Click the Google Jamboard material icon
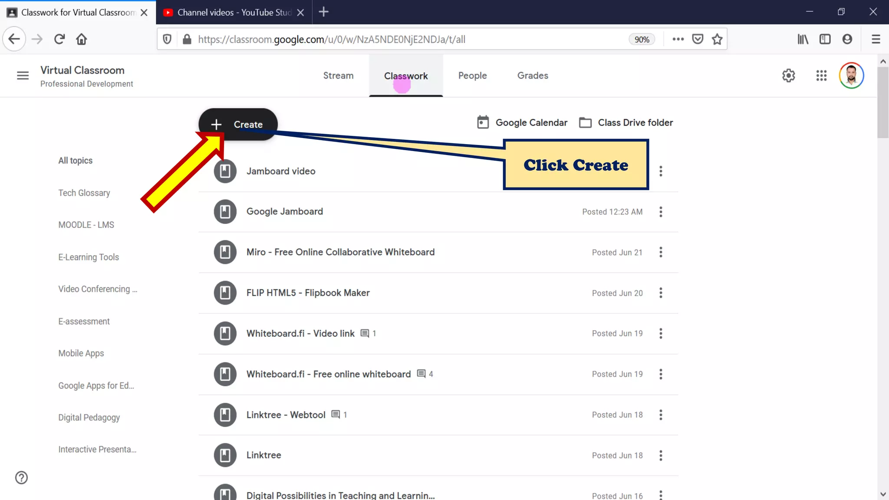Screen dimensions: 889x500 click(x=225, y=212)
